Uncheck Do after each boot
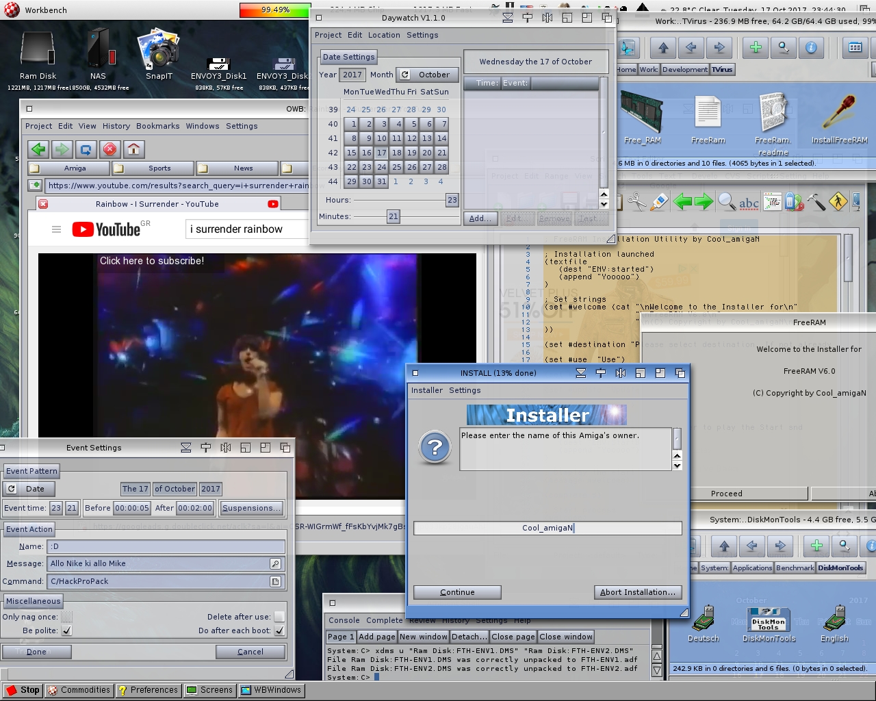 pos(279,630)
